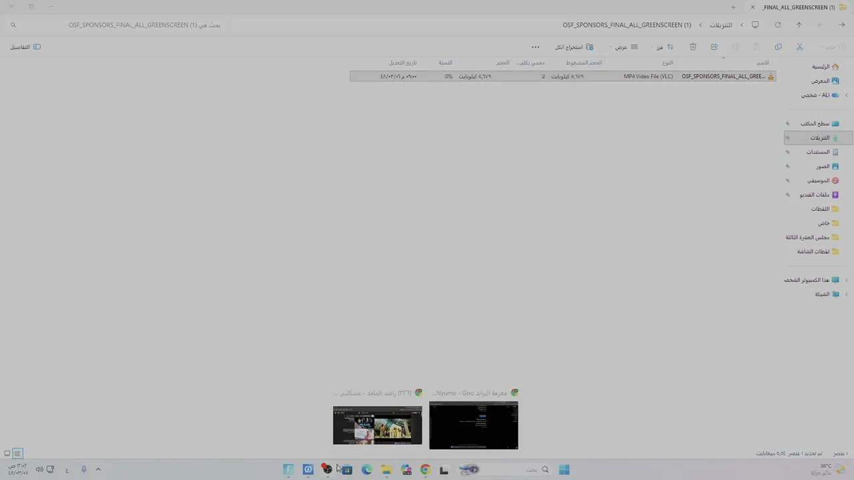Select the FINAL_ALL_GREENSCREEN (1) tab
The image size is (854, 480).
point(798,7)
